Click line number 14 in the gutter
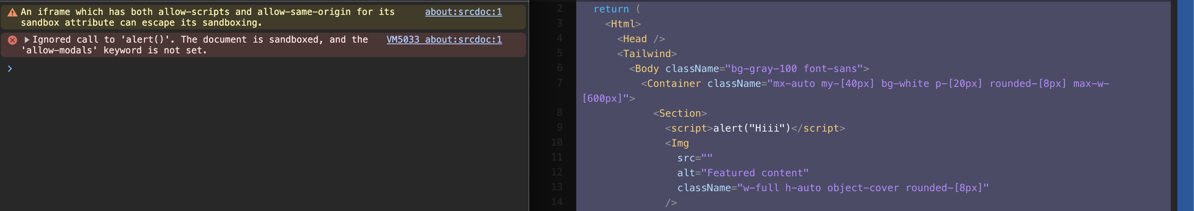The width and height of the screenshot is (1194, 211). pos(557,202)
